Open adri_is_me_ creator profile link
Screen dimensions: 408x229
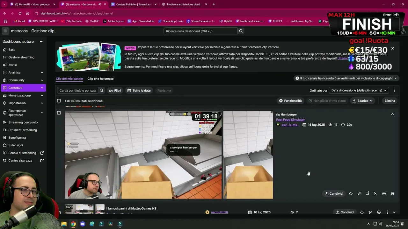pos(290,125)
